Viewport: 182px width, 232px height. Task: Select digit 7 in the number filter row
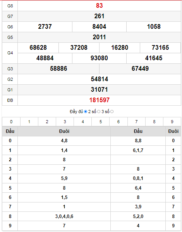(136, 122)
